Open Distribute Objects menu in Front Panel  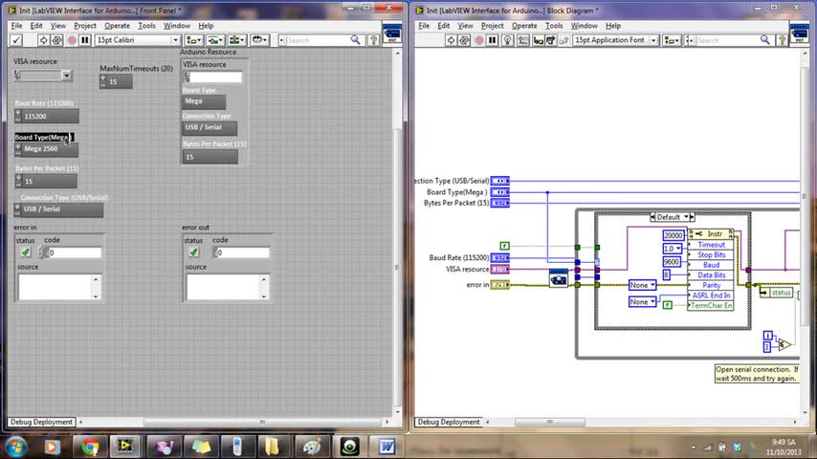(214, 40)
